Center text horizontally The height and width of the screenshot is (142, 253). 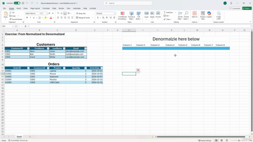pos(62,18)
